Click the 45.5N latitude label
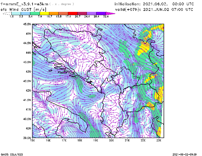 pos(27,24)
